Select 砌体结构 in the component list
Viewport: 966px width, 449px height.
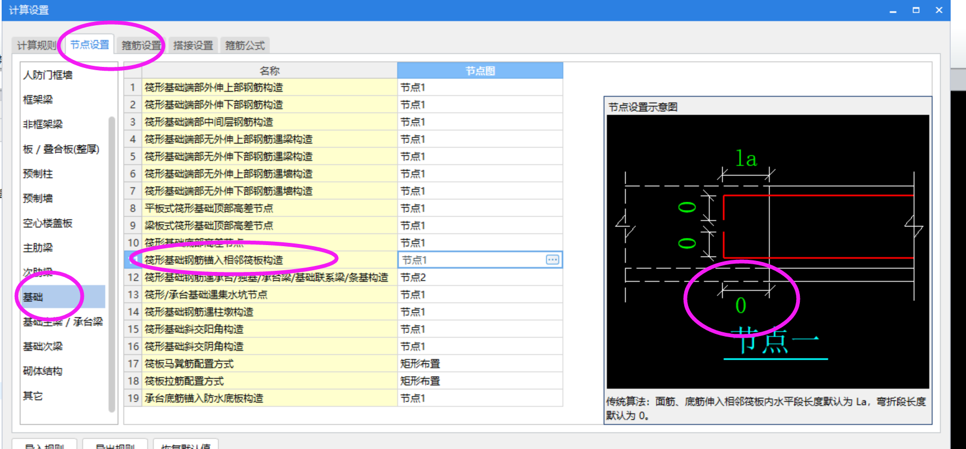[43, 371]
